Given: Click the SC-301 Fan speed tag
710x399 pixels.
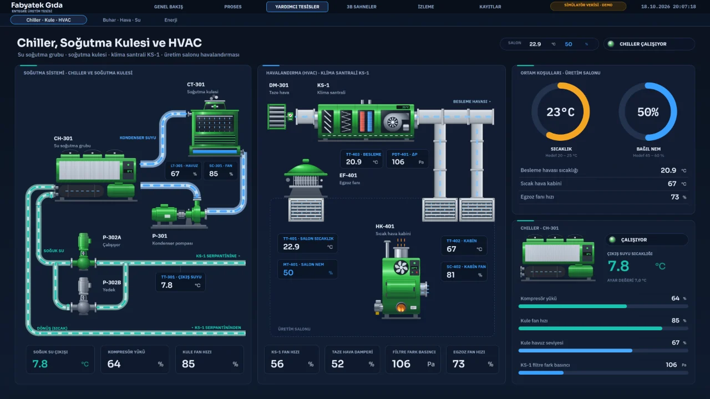Looking at the screenshot, I should tap(220, 171).
